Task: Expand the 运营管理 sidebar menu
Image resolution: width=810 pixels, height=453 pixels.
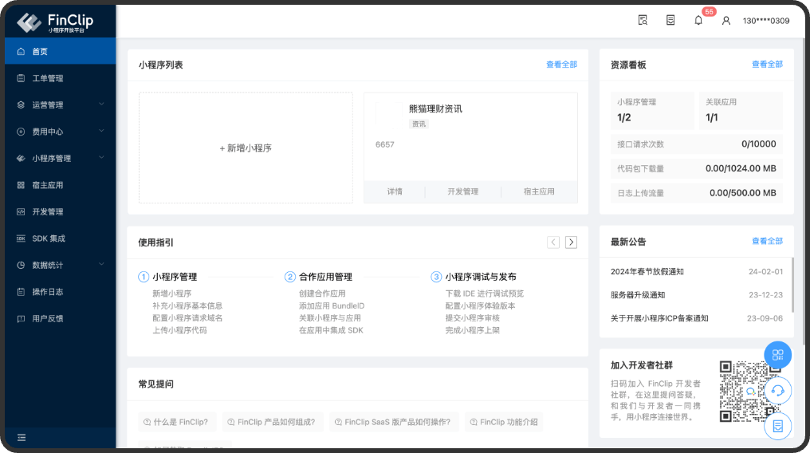Action: tap(58, 104)
